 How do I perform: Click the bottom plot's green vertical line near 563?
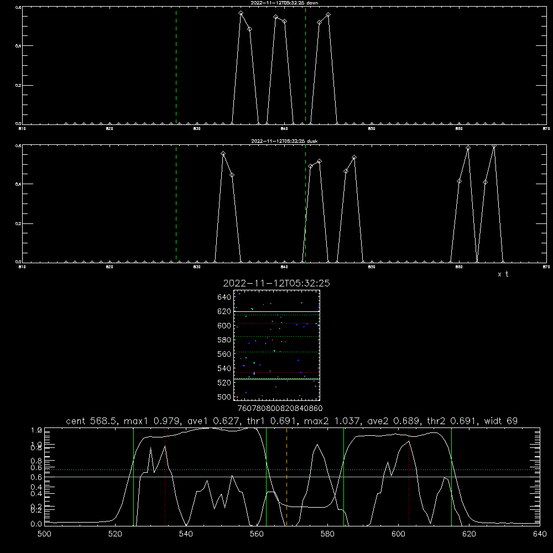pyautogui.click(x=267, y=477)
